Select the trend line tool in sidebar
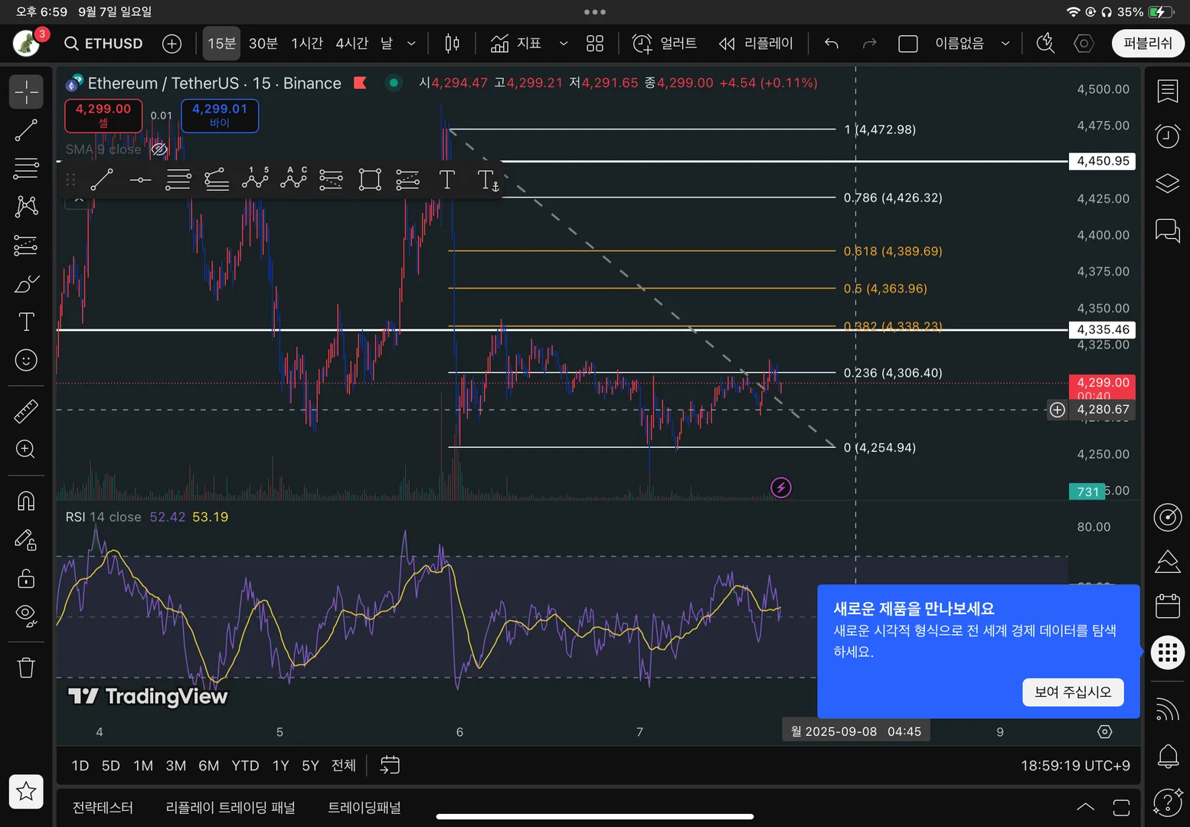1190x827 pixels. coord(26,130)
